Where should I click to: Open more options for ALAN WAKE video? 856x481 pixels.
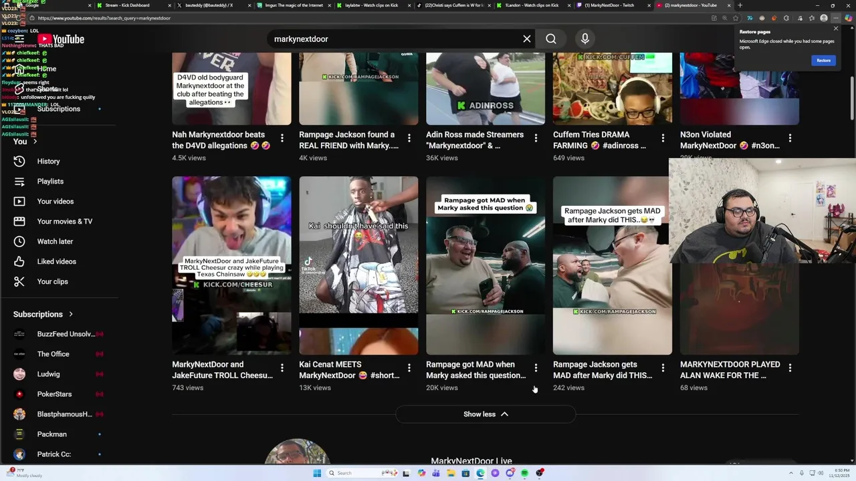point(790,367)
